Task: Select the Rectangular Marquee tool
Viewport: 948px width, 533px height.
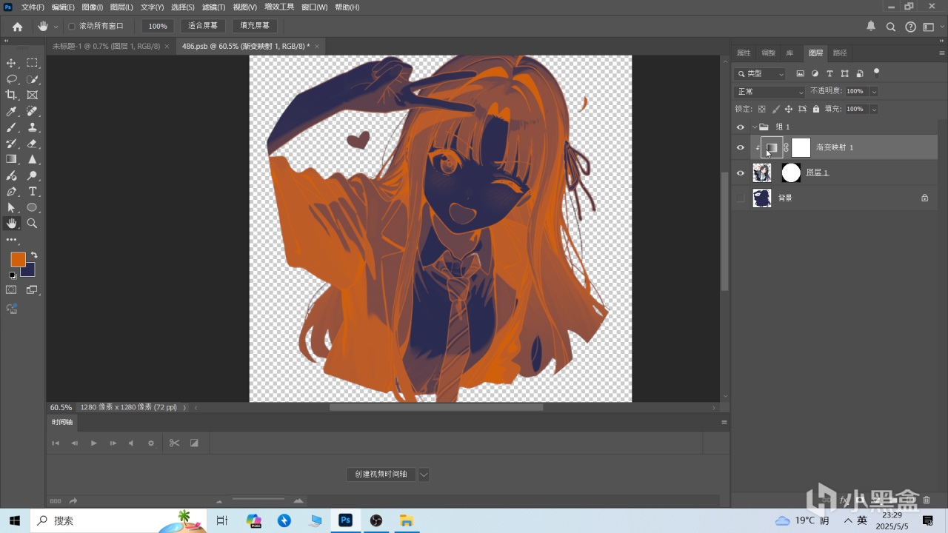Action: point(33,63)
